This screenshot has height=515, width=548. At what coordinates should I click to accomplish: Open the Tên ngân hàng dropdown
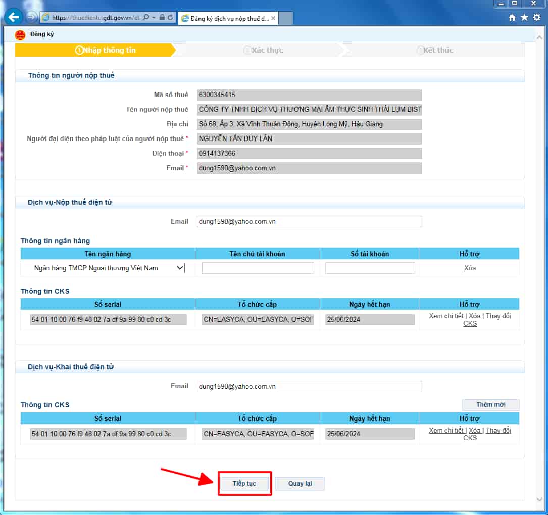pyautogui.click(x=108, y=268)
